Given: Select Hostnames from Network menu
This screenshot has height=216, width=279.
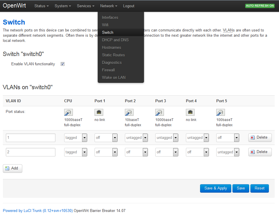Looking at the screenshot, I should [121, 47].
